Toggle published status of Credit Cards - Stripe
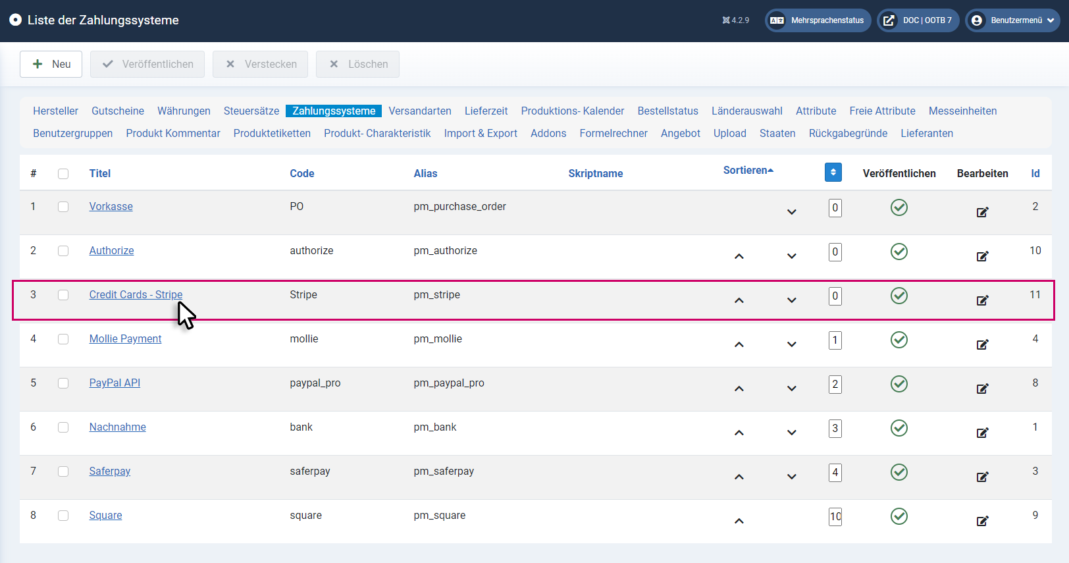This screenshot has height=563, width=1069. (x=899, y=296)
